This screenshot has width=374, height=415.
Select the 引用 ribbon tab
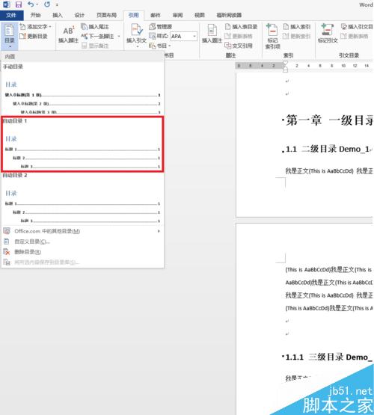[134, 16]
